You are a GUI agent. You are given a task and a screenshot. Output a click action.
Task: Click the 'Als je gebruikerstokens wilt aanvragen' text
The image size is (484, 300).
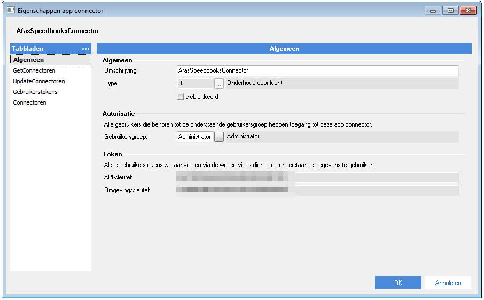[x=239, y=165]
